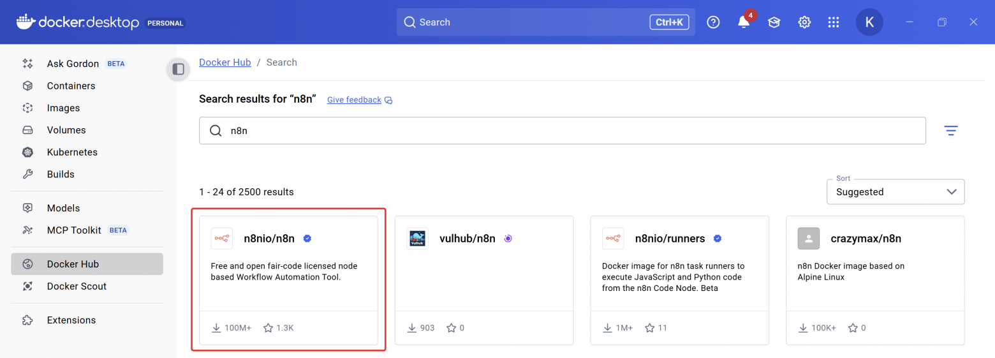Focus the top Search bar

(546, 22)
